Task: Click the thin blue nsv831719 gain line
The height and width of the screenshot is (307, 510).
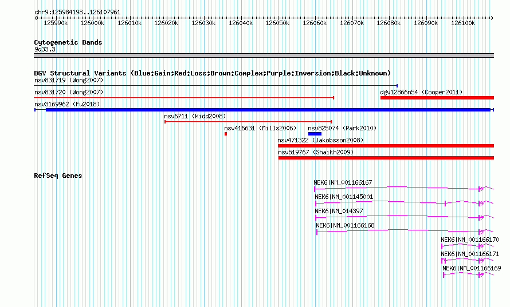Action: 216,86
